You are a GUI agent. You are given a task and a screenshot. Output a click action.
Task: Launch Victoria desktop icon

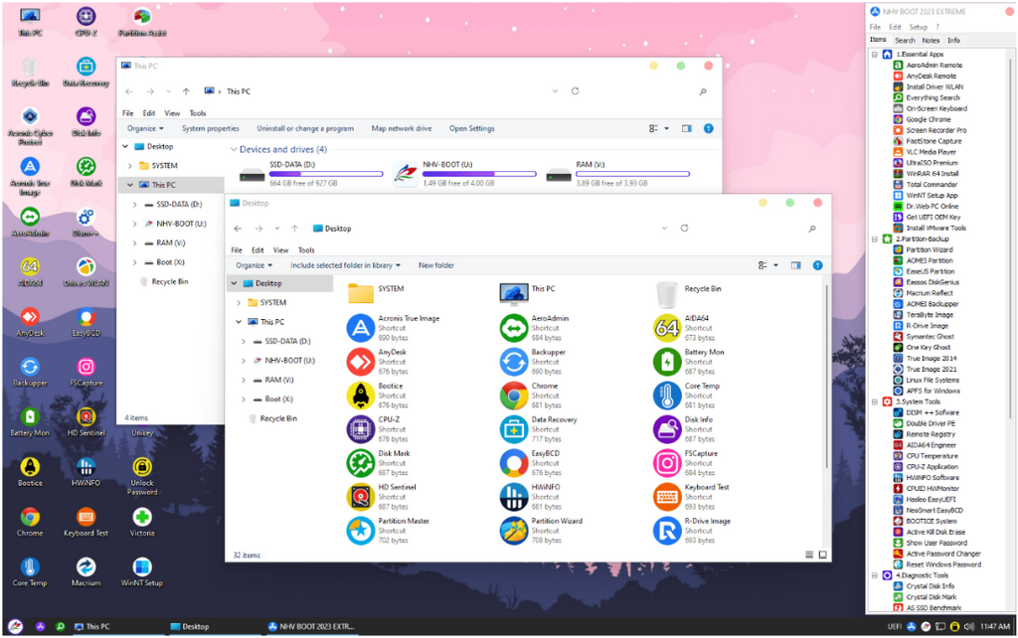[142, 521]
